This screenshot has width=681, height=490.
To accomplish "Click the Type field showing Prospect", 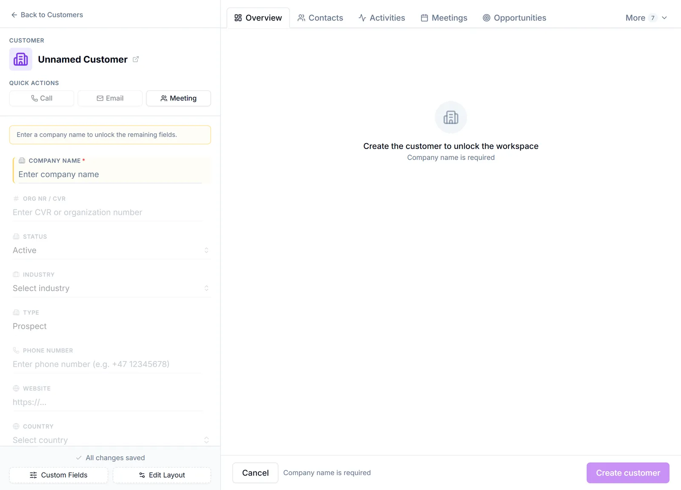I will [x=112, y=326].
